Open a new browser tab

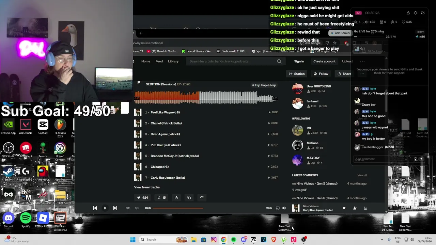141,33
